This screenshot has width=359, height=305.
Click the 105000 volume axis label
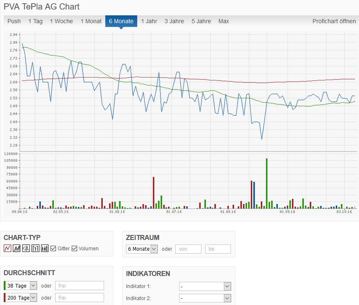click(11, 161)
